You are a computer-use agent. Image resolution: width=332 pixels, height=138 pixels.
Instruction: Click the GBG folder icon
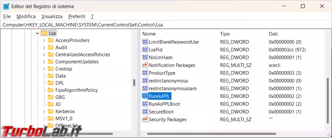coord(50,97)
